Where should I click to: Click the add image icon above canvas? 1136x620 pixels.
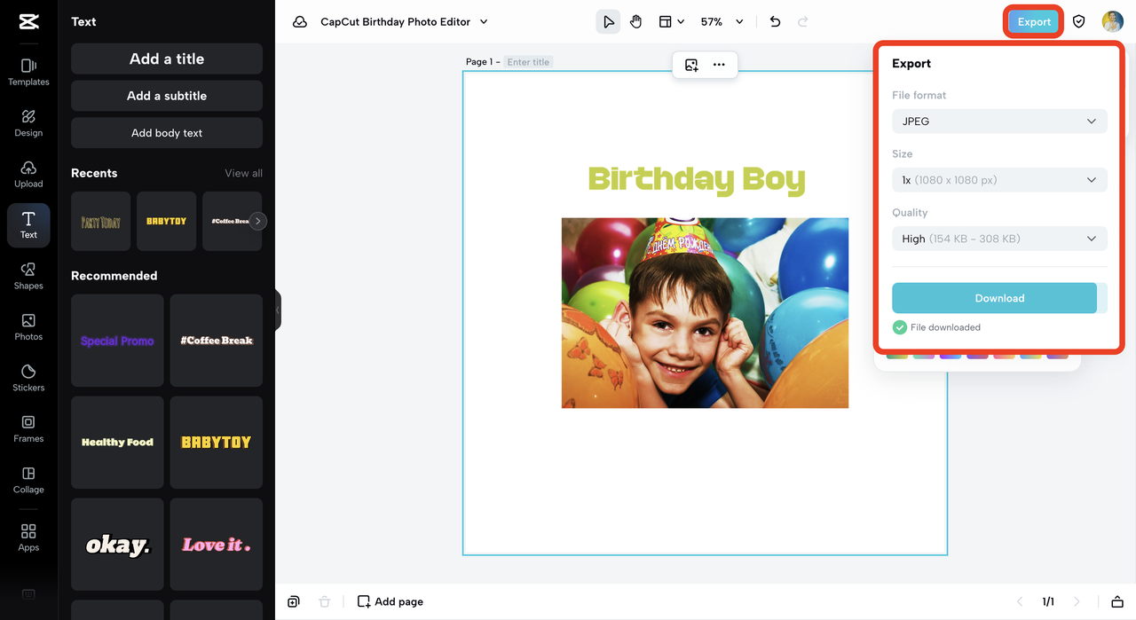point(691,65)
